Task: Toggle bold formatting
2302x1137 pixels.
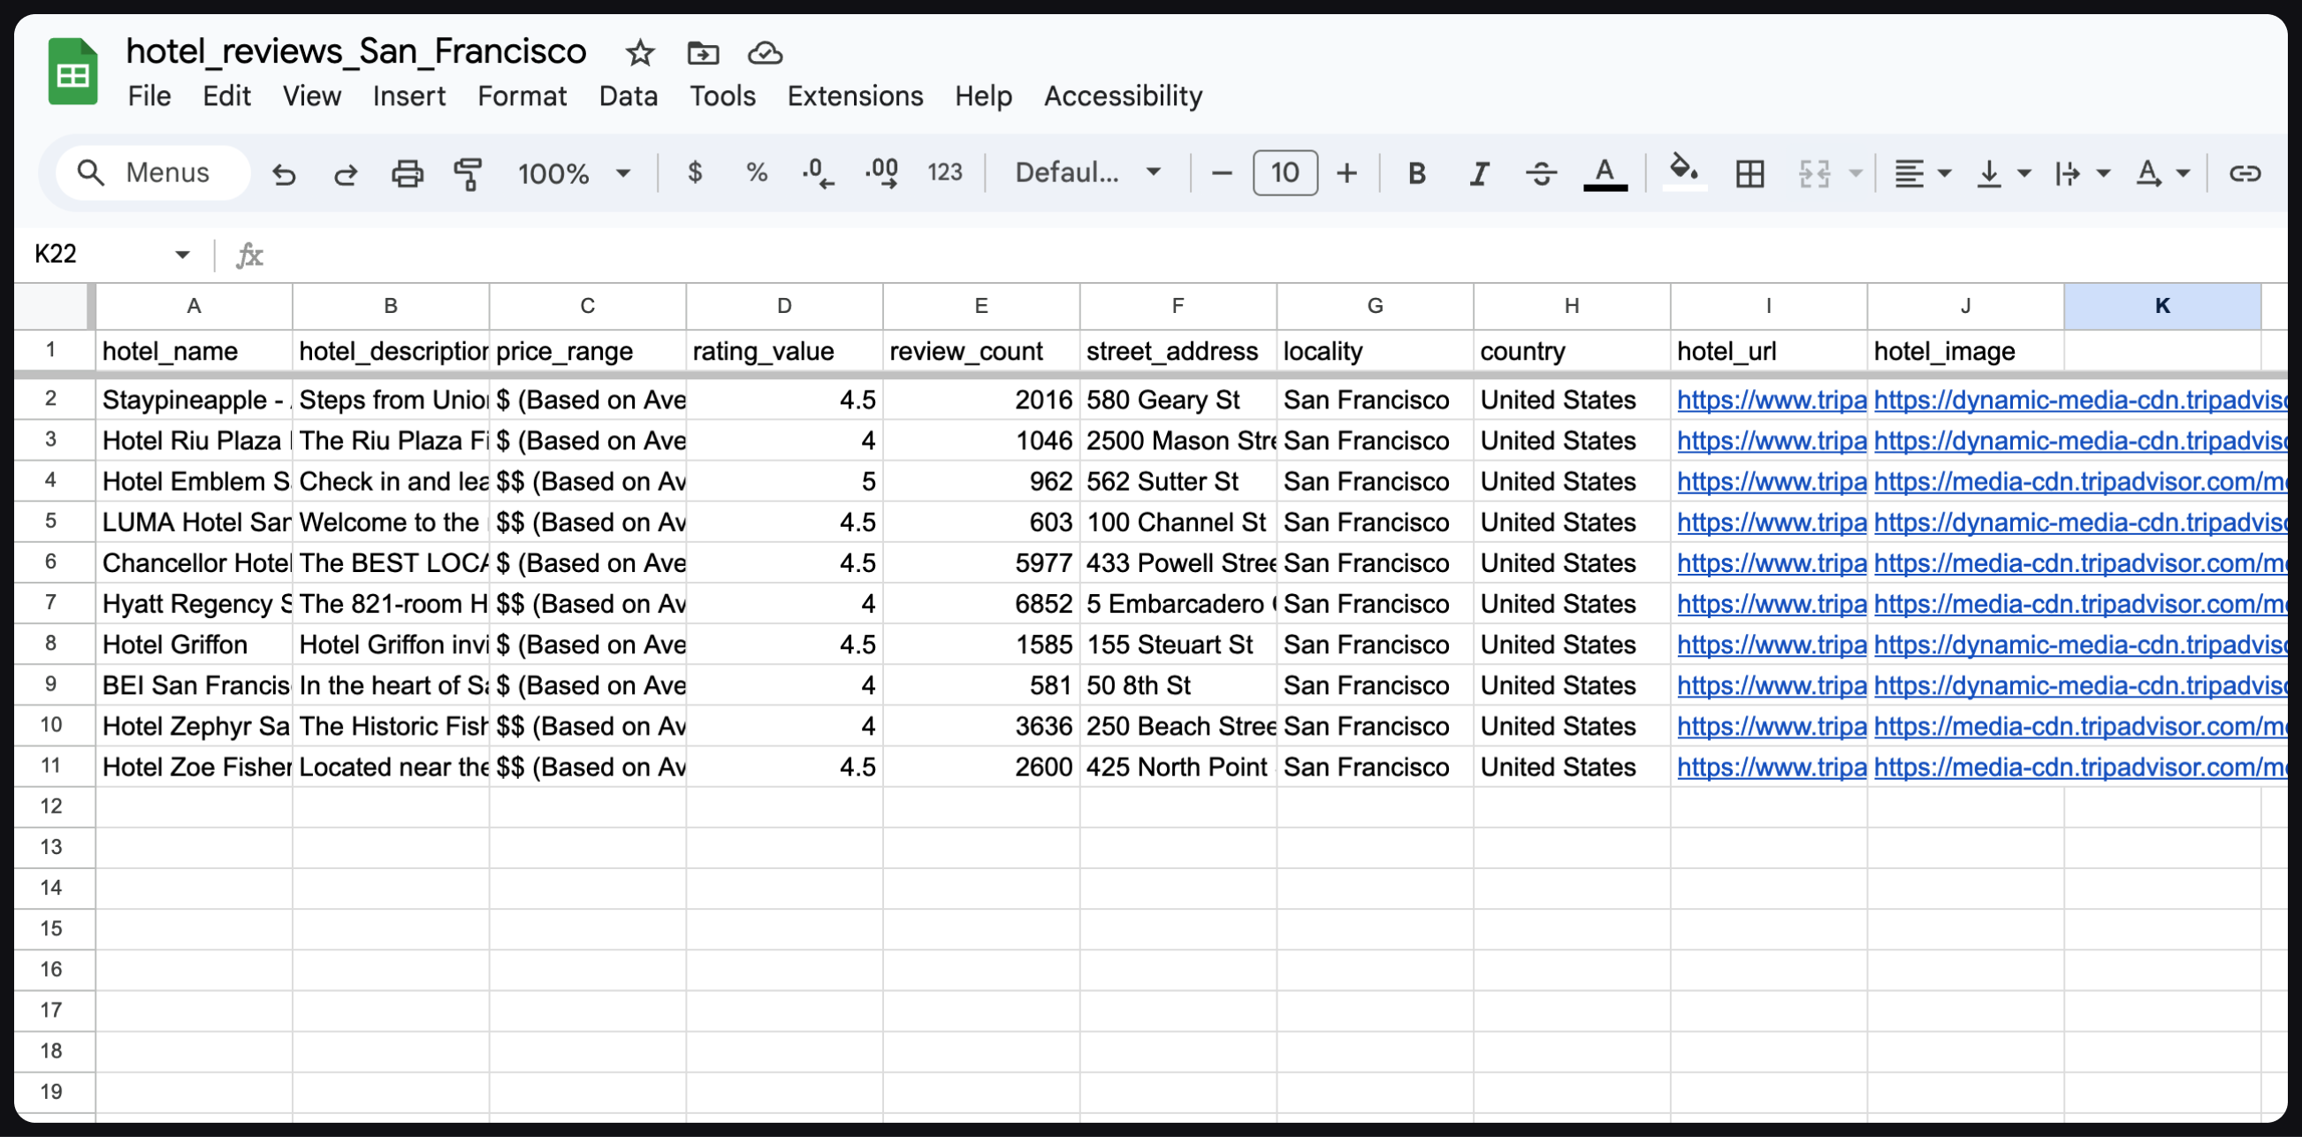Action: click(x=1416, y=173)
